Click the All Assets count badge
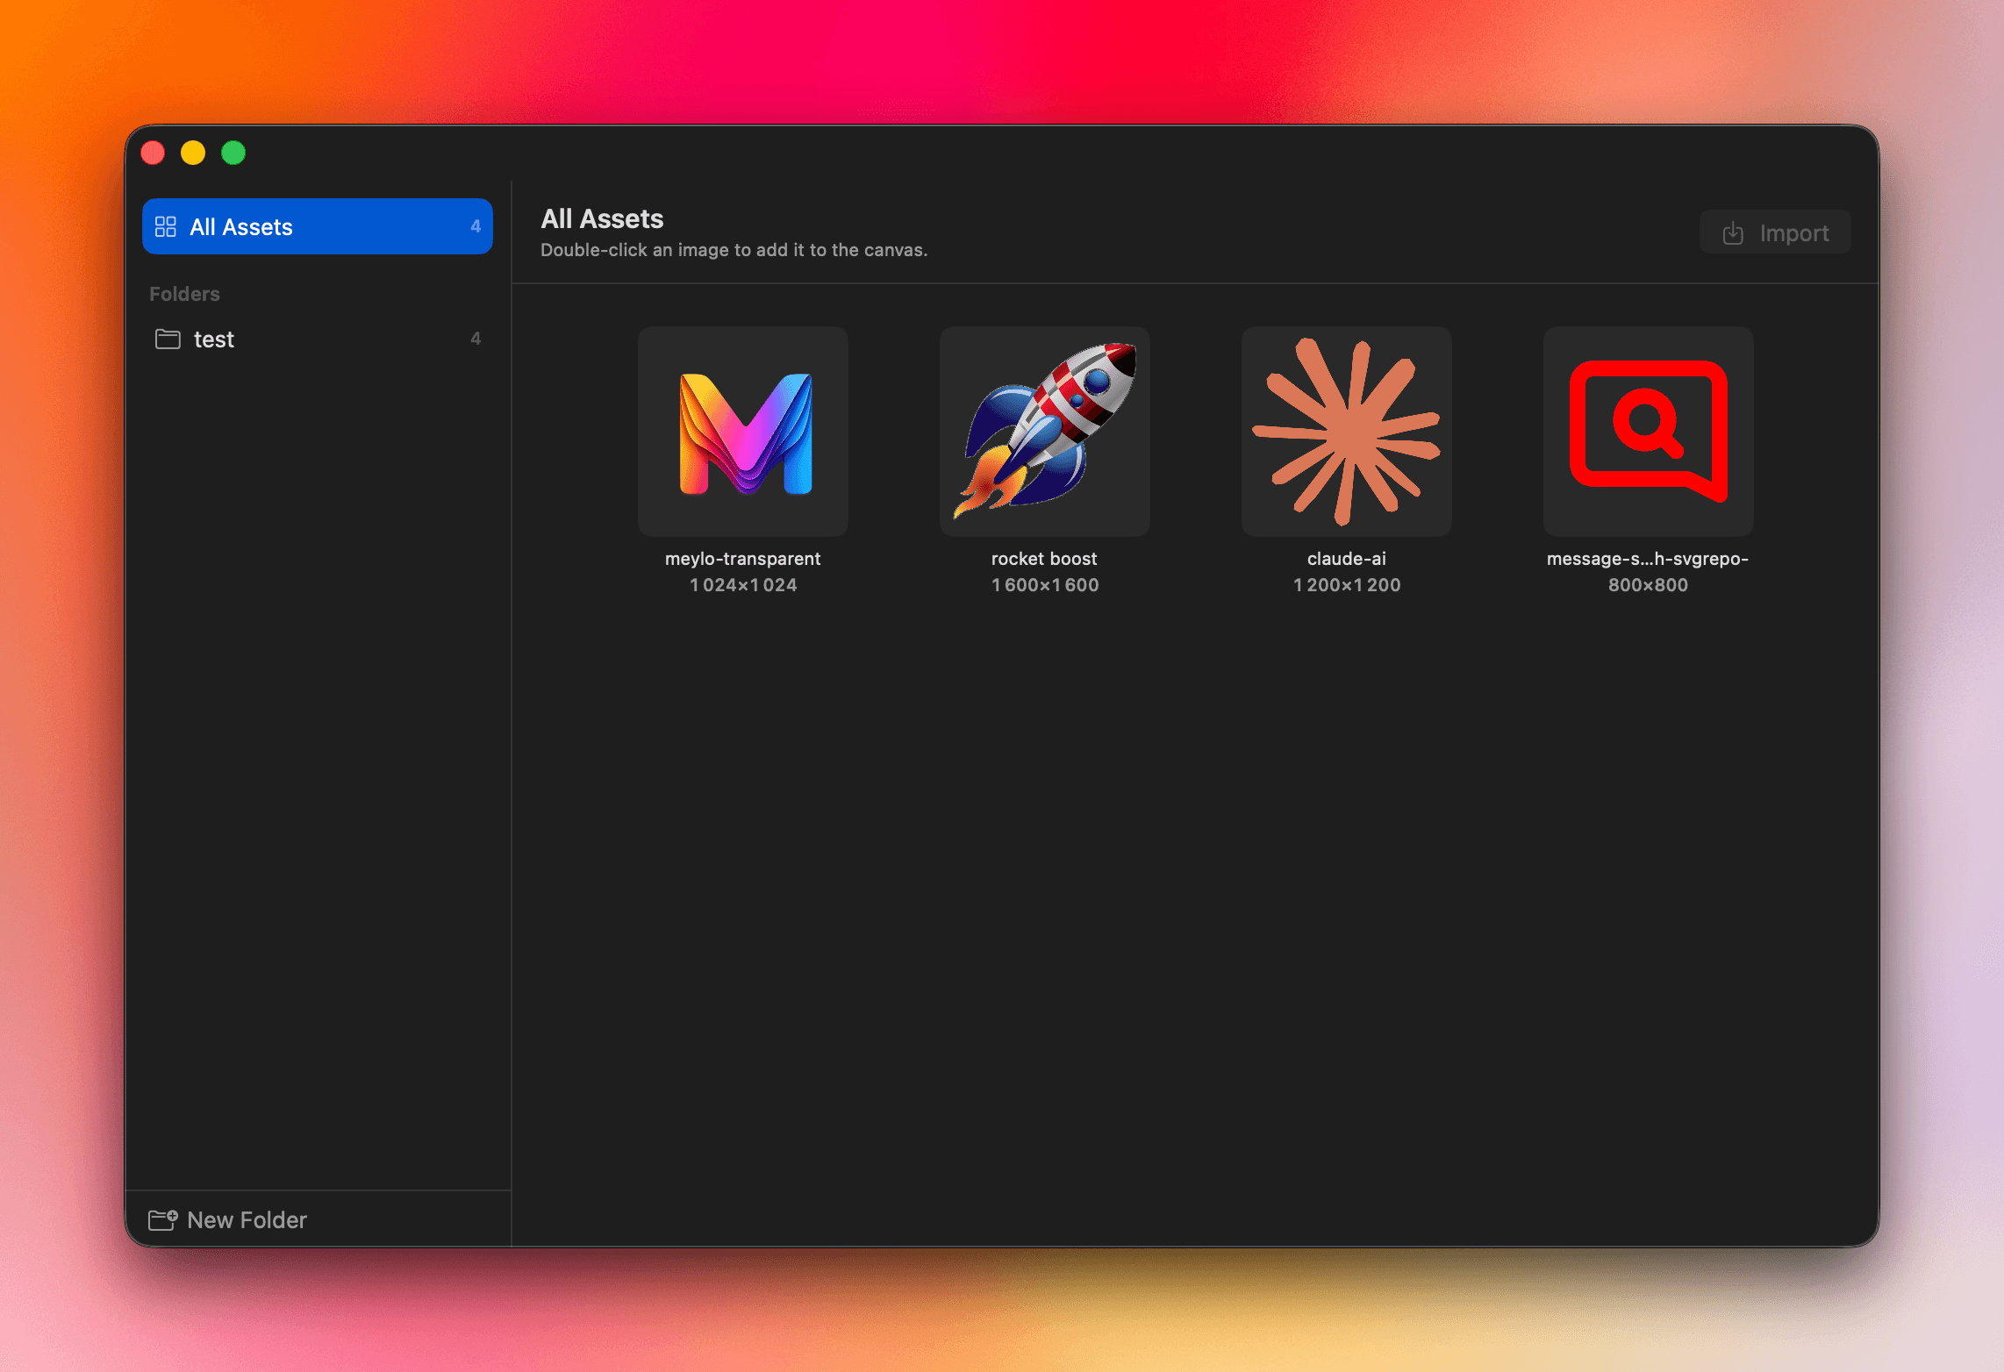This screenshot has width=2004, height=1372. tap(476, 226)
